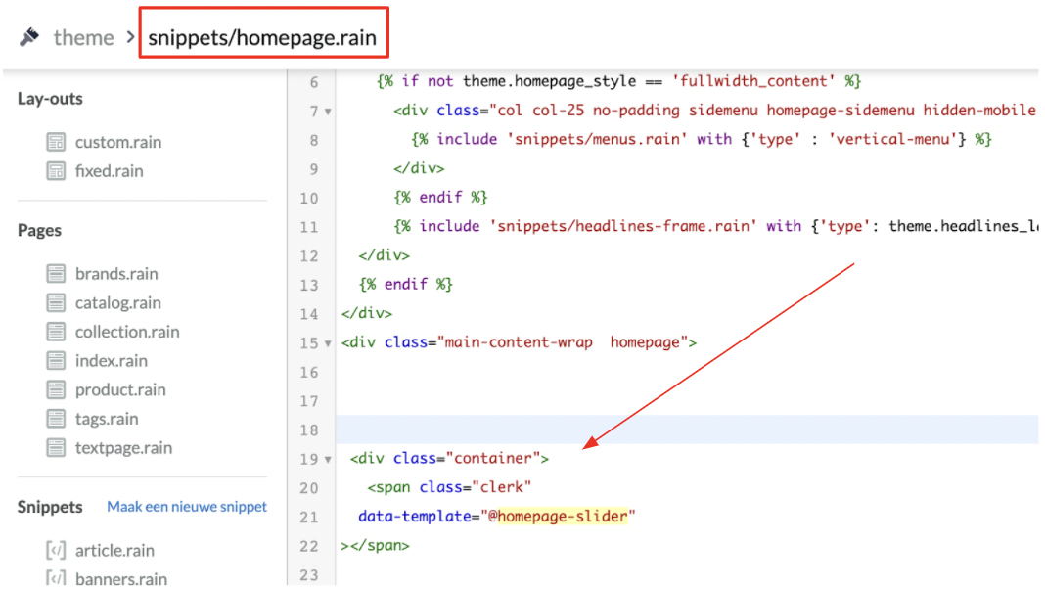Image resolution: width=1045 pixels, height=589 pixels.
Task: Collapse code fold arrow at line 19
Action: [x=328, y=459]
